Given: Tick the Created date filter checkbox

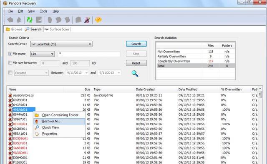Looking at the screenshot, I should pos(10,73).
